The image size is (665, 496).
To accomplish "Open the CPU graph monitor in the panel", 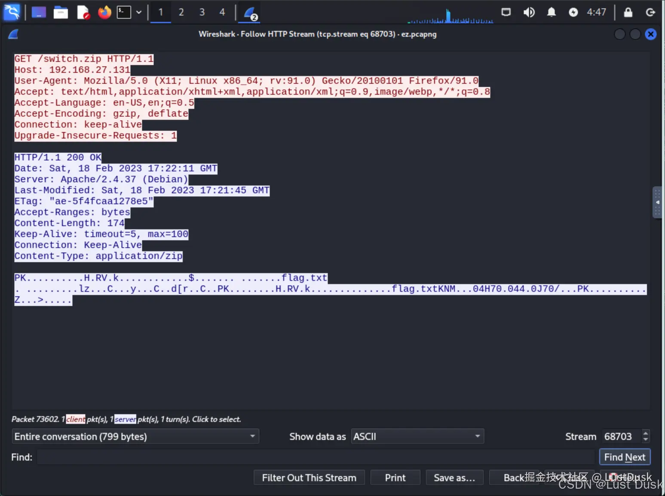I will pos(450,15).
